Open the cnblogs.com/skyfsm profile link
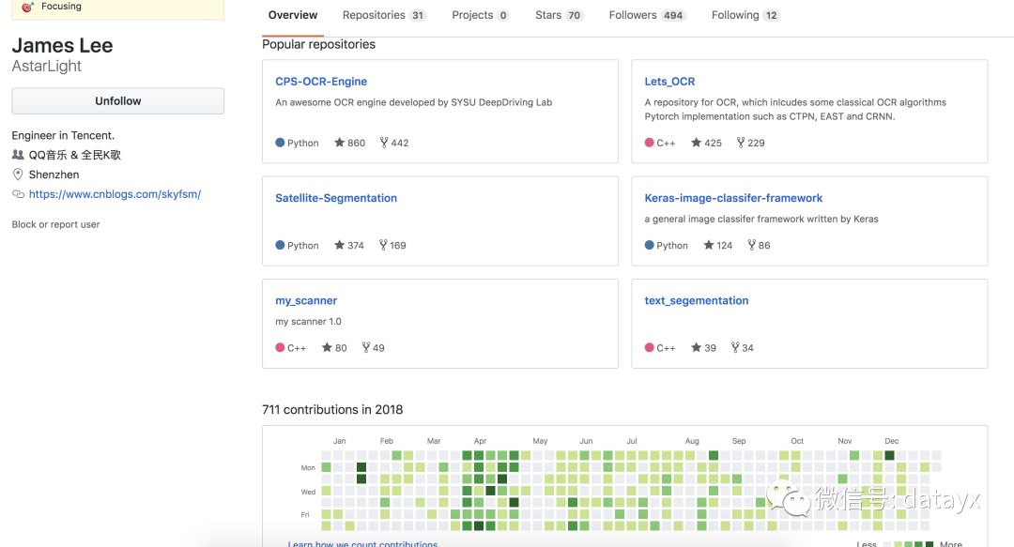Image resolution: width=1014 pixels, height=547 pixels. click(x=115, y=194)
